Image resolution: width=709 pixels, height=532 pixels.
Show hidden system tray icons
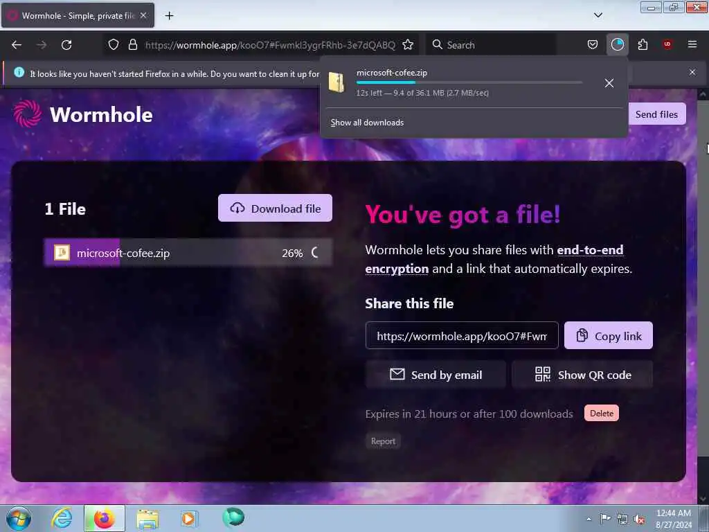(x=589, y=519)
